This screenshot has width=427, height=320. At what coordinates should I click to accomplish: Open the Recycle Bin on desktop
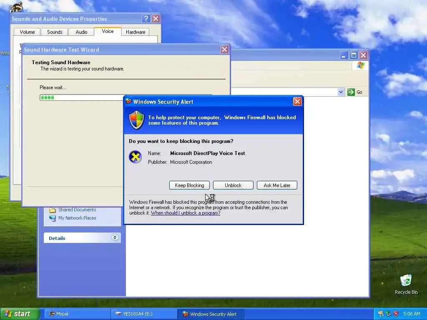tap(406, 284)
